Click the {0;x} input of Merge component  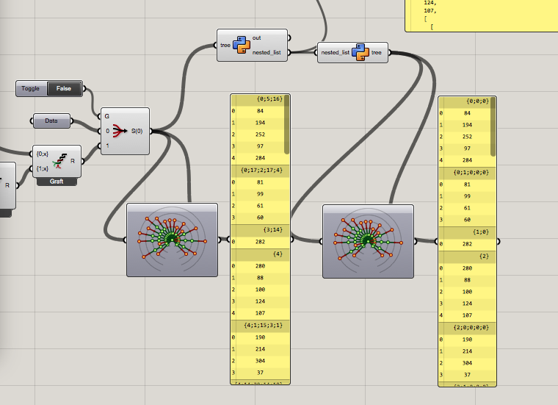tap(43, 154)
